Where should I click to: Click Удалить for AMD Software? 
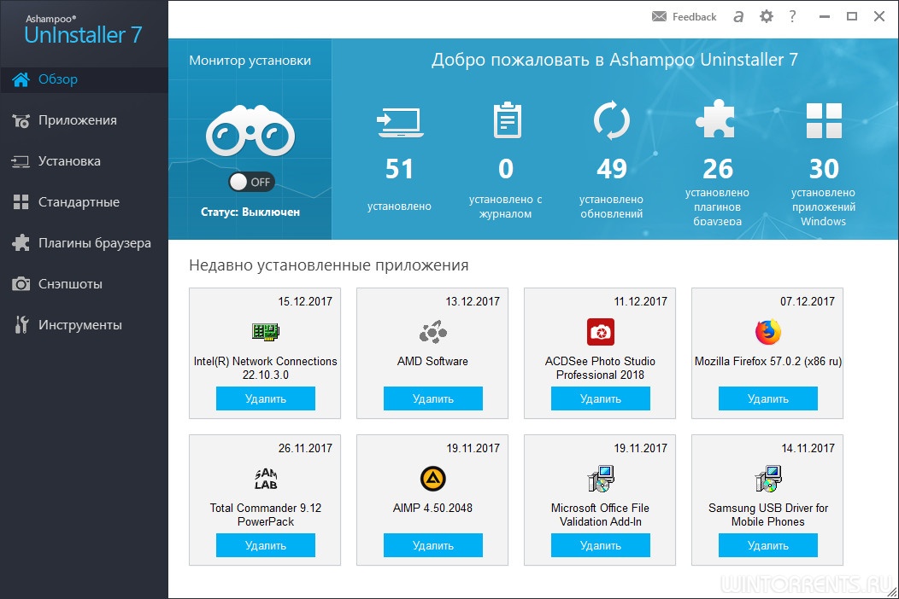(433, 398)
